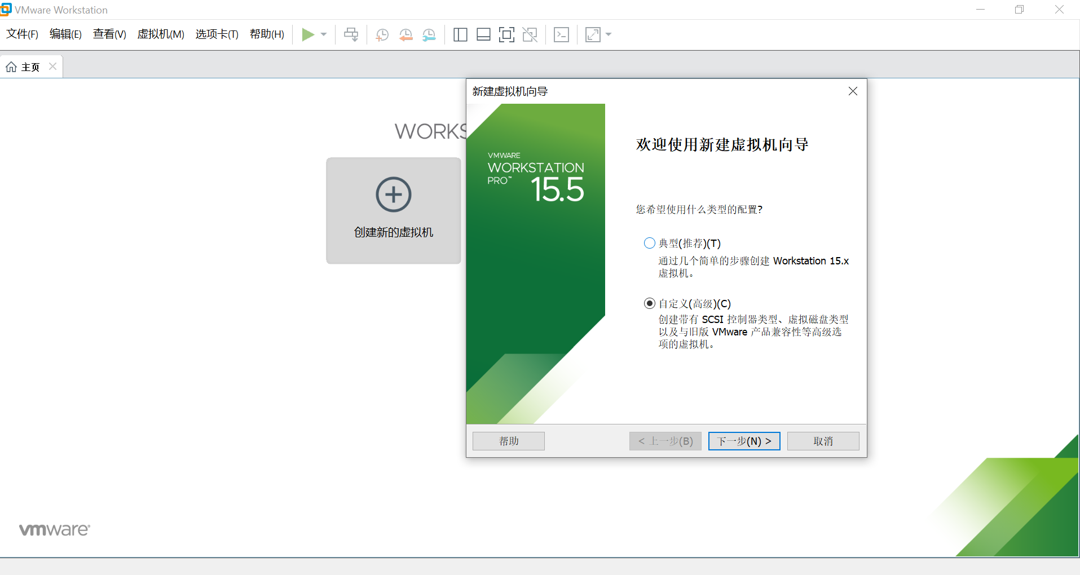Send Ctrl+Alt+Del to the guest
The image size is (1080, 575).
351,34
